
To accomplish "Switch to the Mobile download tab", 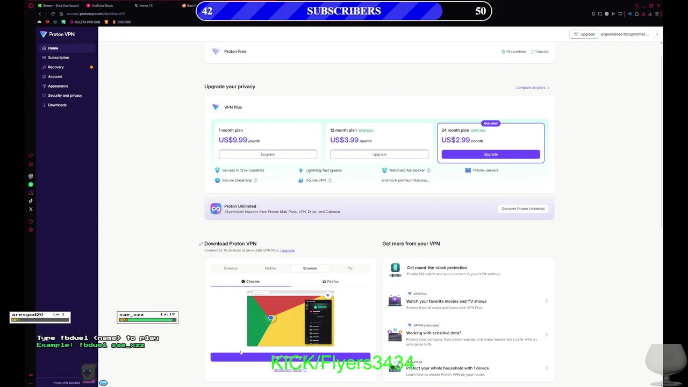I will pyautogui.click(x=270, y=268).
